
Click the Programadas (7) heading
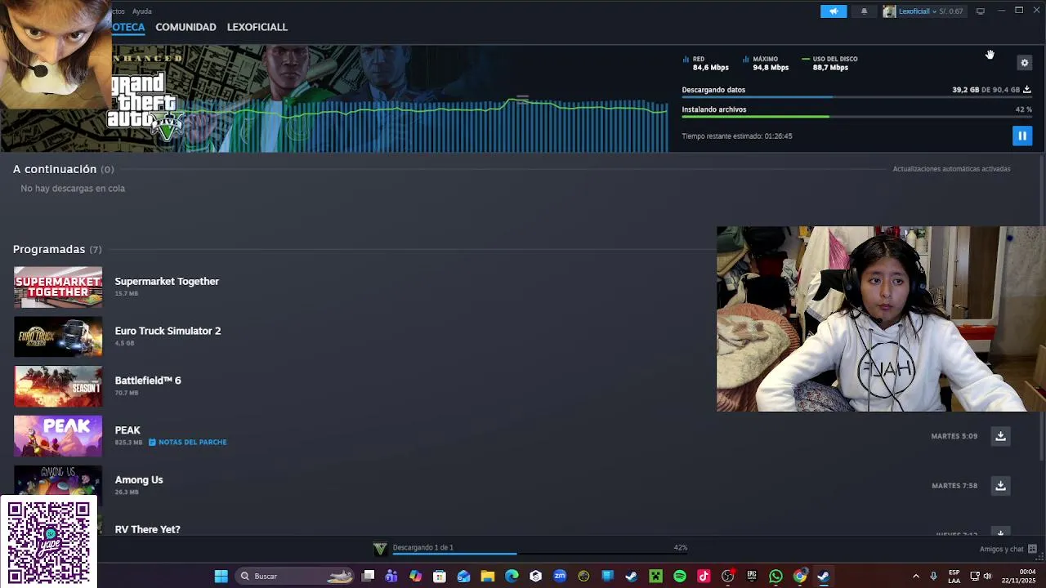57,249
